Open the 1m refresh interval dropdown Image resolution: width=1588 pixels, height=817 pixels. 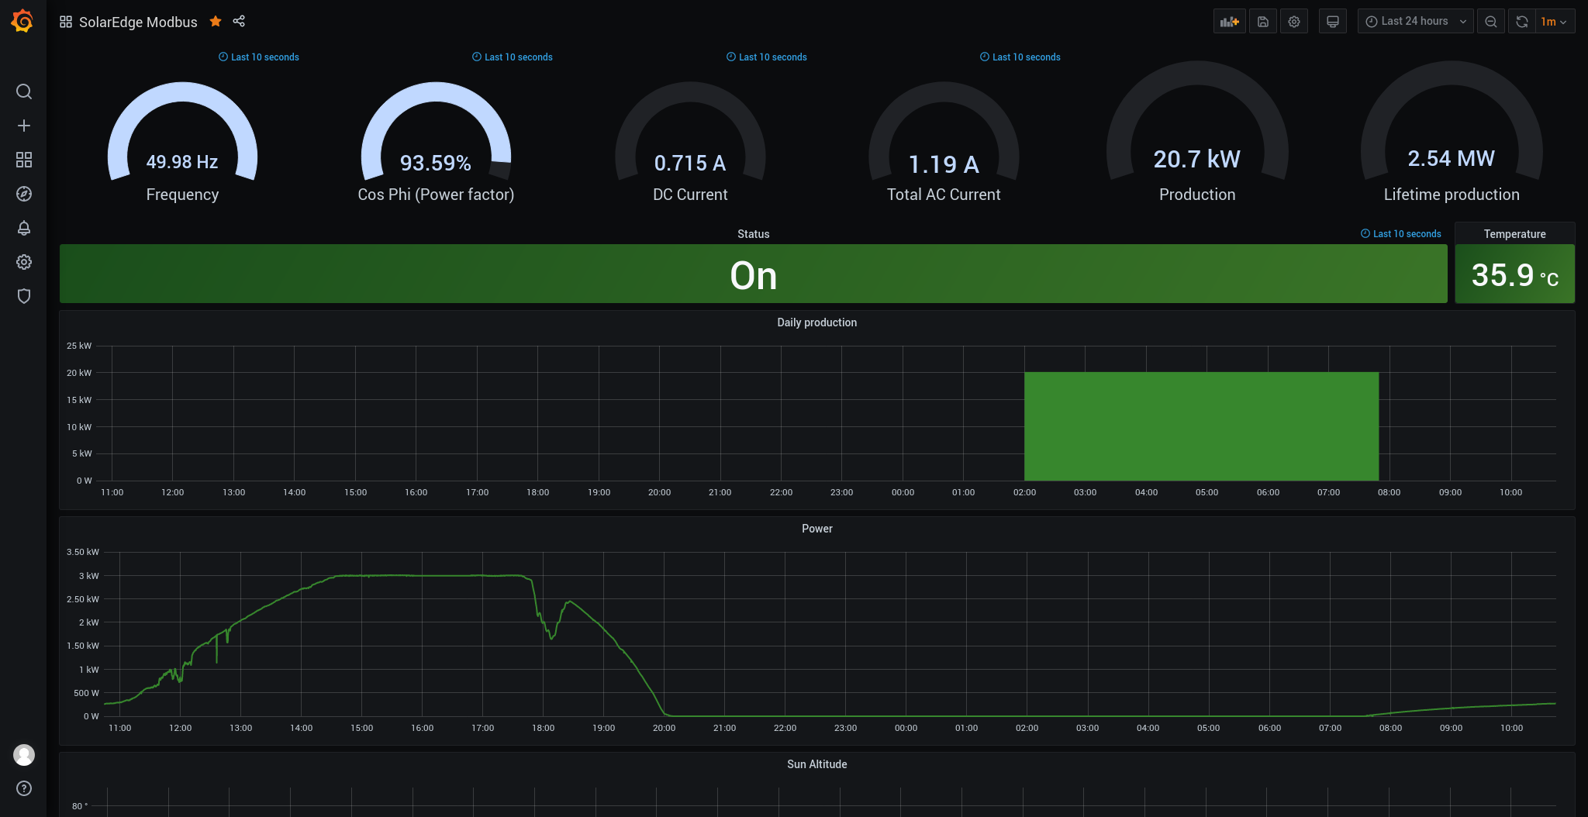1555,22
